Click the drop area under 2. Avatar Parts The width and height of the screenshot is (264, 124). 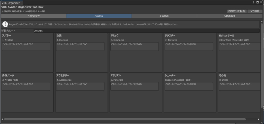(26, 86)
